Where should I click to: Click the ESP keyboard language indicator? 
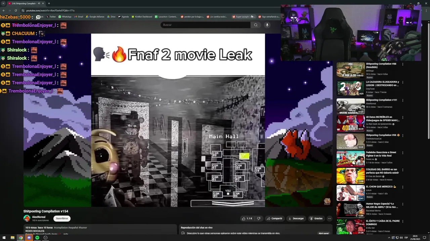406,238
